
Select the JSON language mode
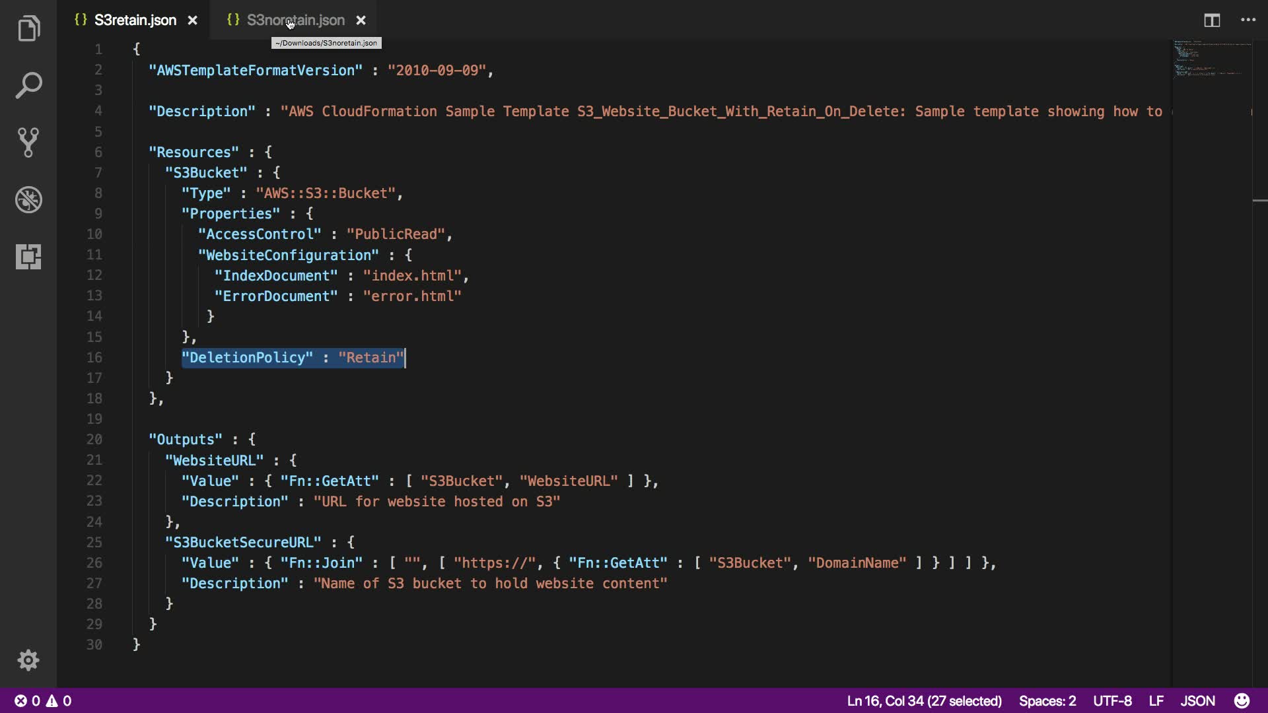coord(1197,700)
